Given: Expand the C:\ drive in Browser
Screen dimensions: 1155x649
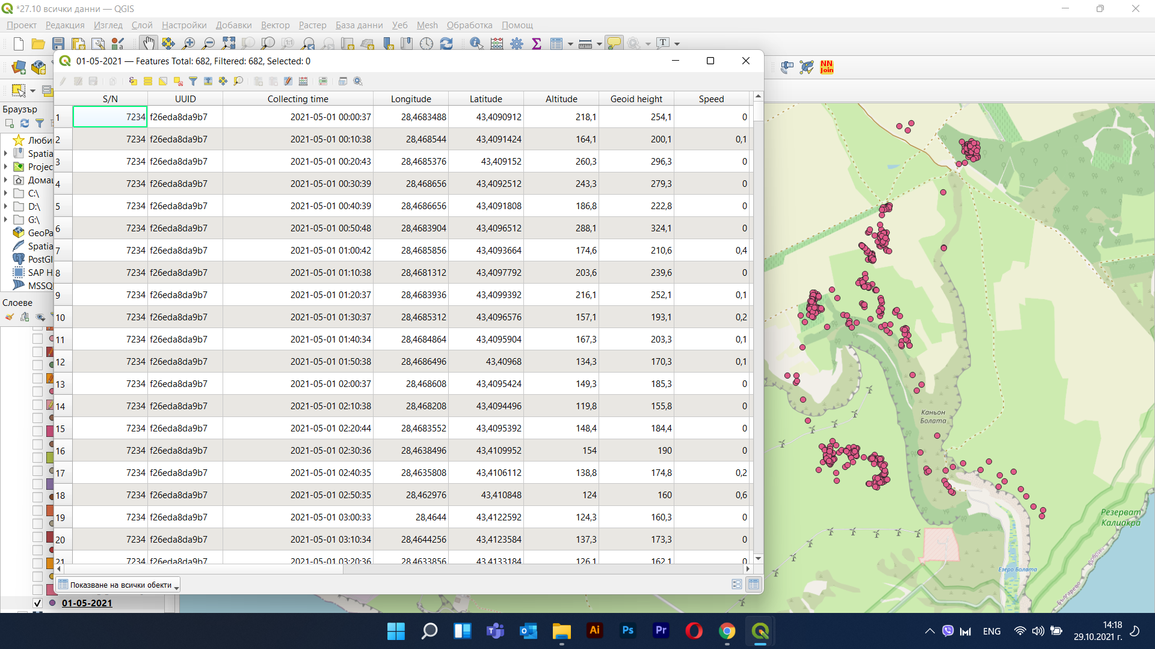Looking at the screenshot, I should click(x=5, y=193).
